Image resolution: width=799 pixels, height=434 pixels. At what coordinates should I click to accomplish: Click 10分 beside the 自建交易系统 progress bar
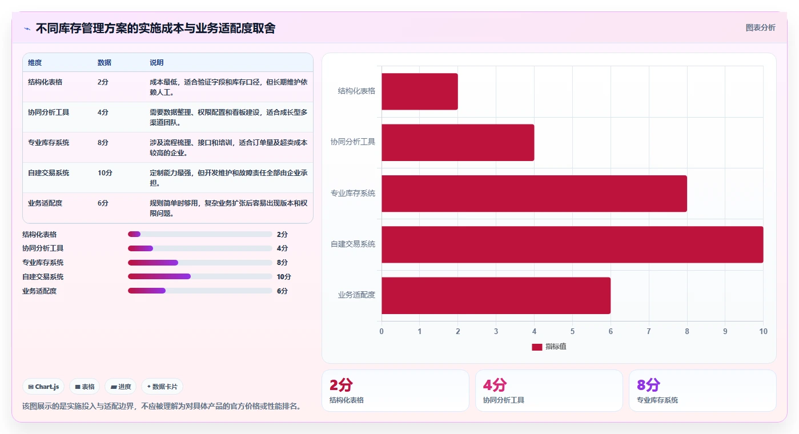click(284, 277)
